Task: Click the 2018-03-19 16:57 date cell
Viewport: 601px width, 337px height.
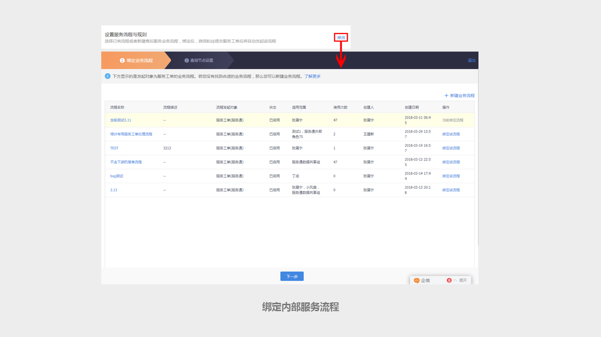Action: coord(418,148)
